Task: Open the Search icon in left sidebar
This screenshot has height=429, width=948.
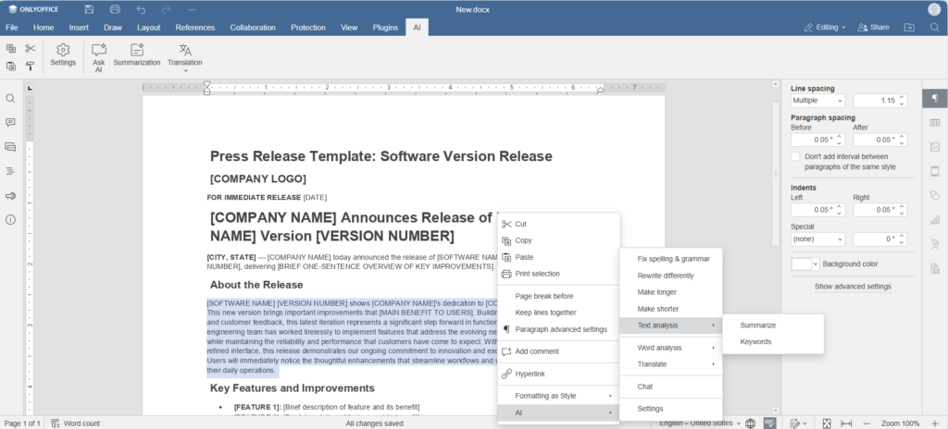Action: 11,98
